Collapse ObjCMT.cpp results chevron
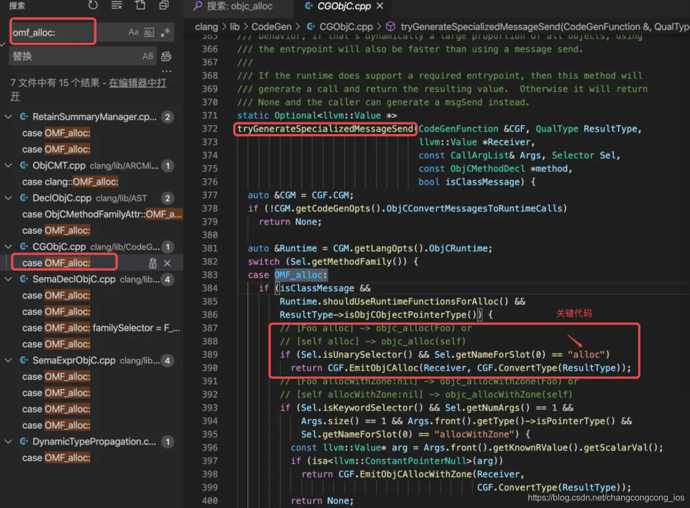The width and height of the screenshot is (690, 508). tap(9, 166)
